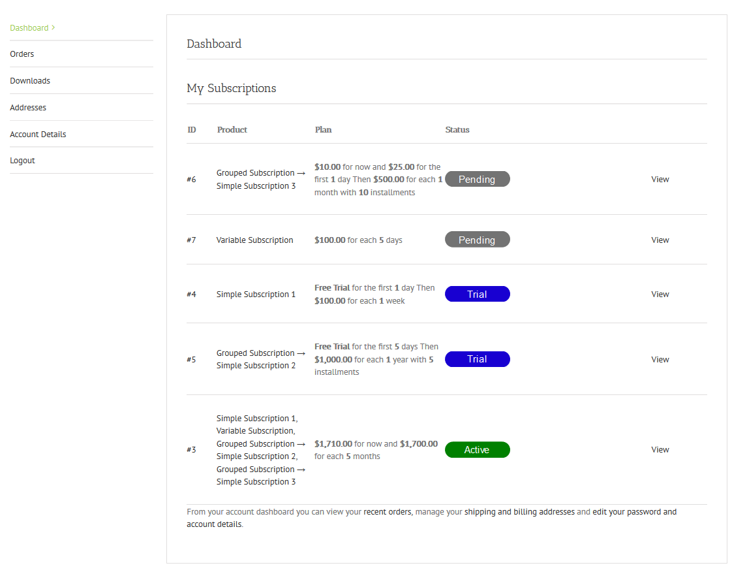
Task: View subscription #5 row
Action: [660, 359]
